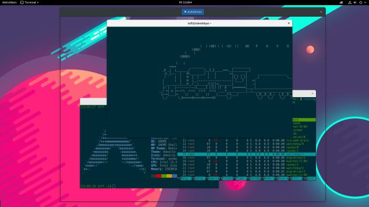This screenshot has width=369, height=207.
Task: Select htop process row watchdog/2
Action: (246, 168)
